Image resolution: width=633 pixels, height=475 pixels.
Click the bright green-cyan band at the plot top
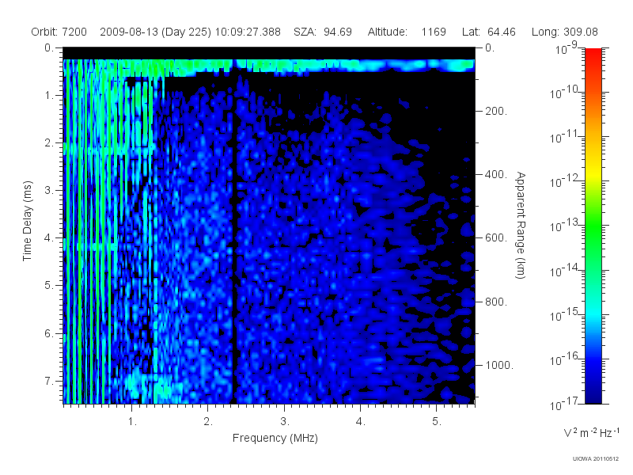pyautogui.click(x=269, y=66)
